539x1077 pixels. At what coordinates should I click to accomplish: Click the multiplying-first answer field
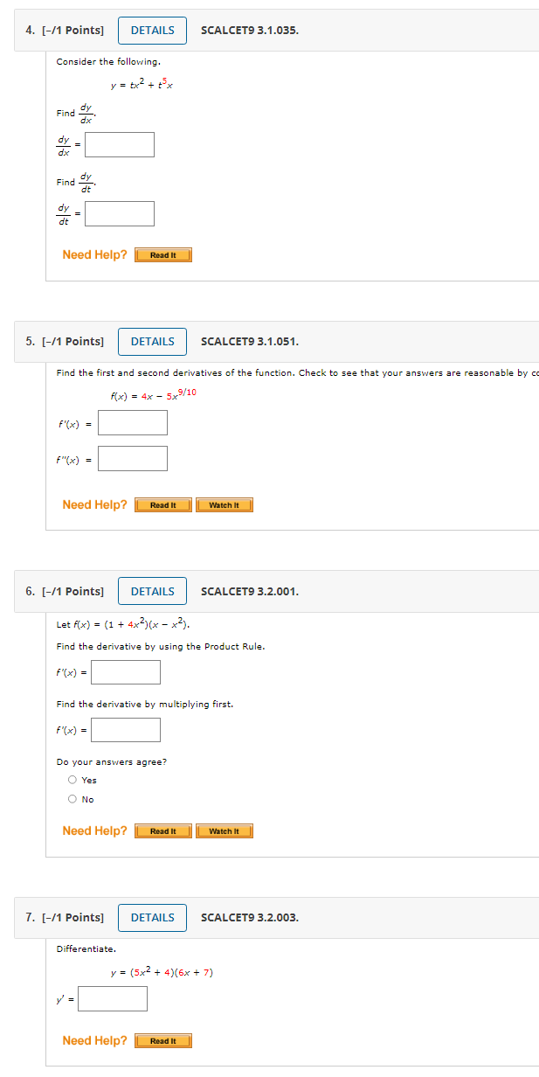coord(125,729)
